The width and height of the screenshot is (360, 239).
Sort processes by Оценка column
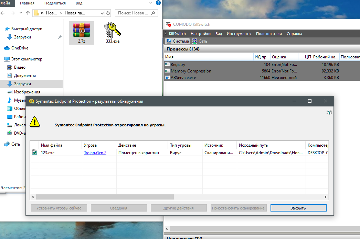tap(285, 57)
